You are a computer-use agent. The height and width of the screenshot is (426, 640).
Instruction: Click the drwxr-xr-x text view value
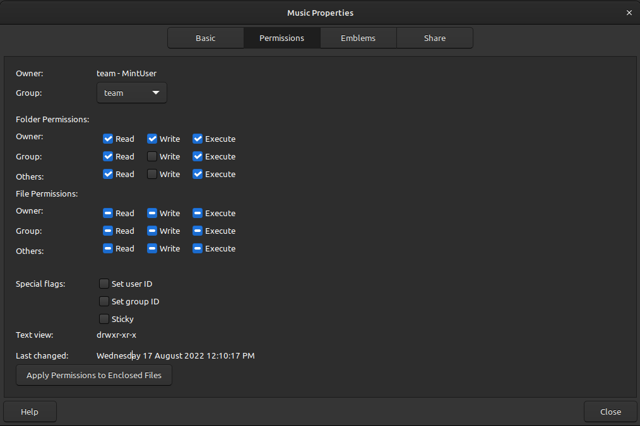click(x=117, y=335)
